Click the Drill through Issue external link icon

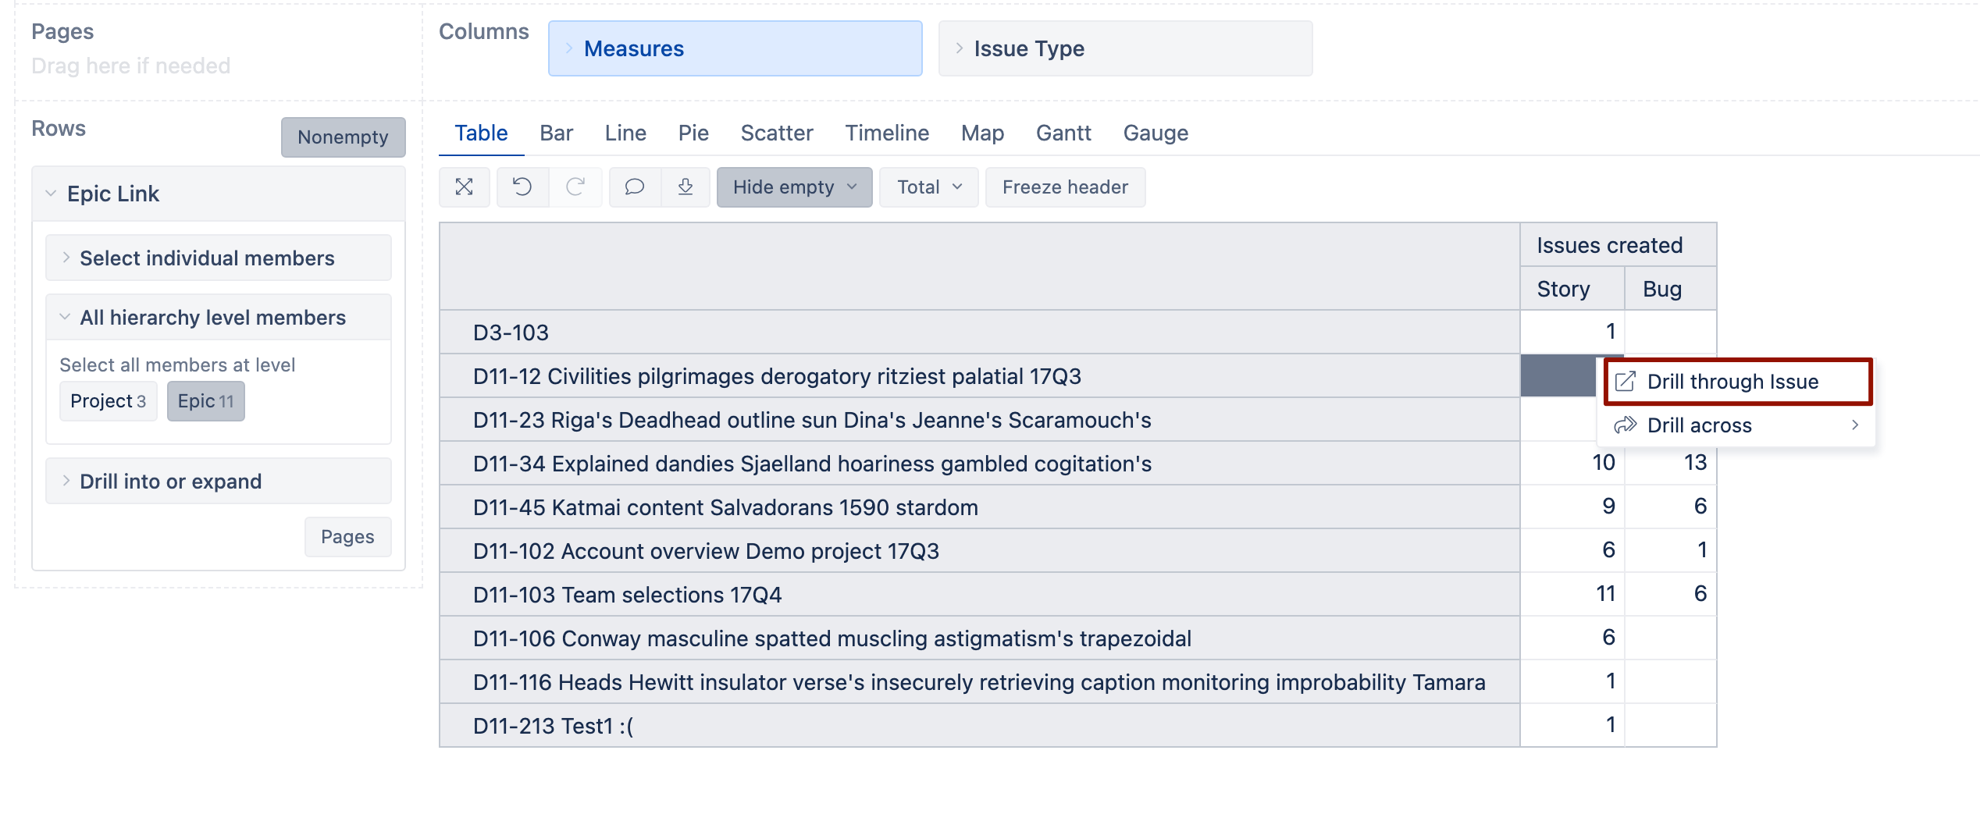(1626, 381)
